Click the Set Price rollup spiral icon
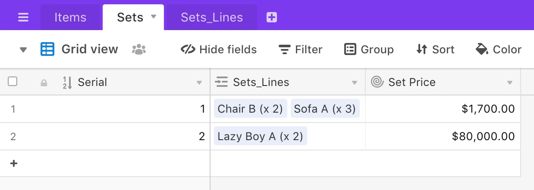The height and width of the screenshot is (190, 534). tap(377, 82)
